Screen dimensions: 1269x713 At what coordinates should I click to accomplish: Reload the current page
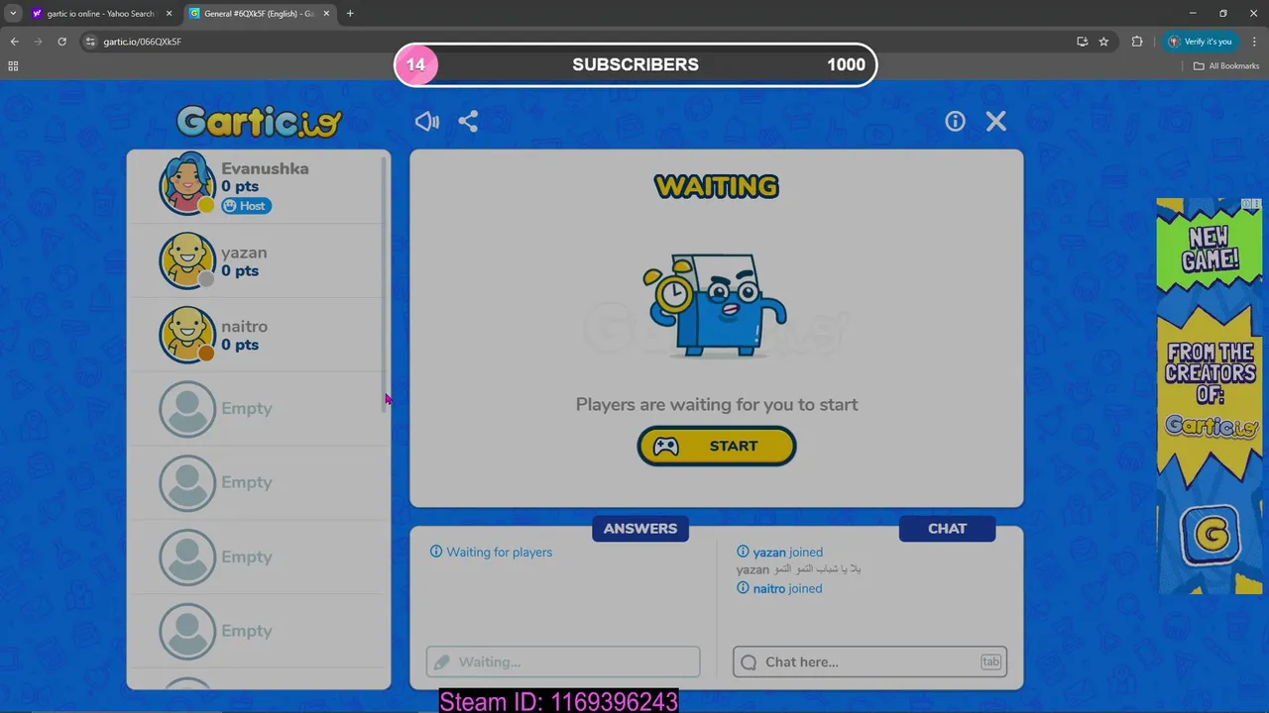pyautogui.click(x=61, y=42)
